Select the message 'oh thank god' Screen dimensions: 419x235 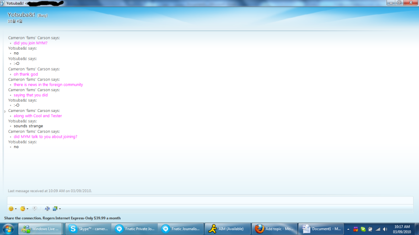(x=26, y=74)
